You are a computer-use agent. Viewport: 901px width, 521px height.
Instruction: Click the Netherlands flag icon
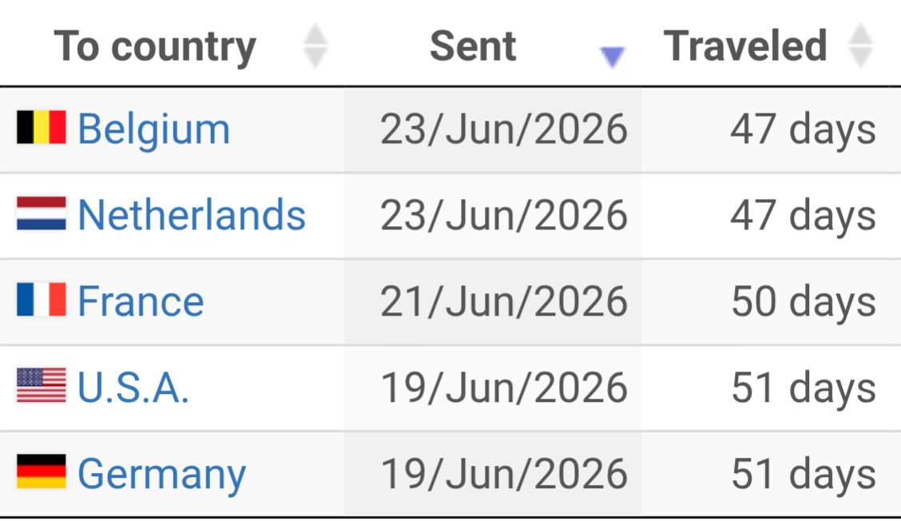pos(42,213)
